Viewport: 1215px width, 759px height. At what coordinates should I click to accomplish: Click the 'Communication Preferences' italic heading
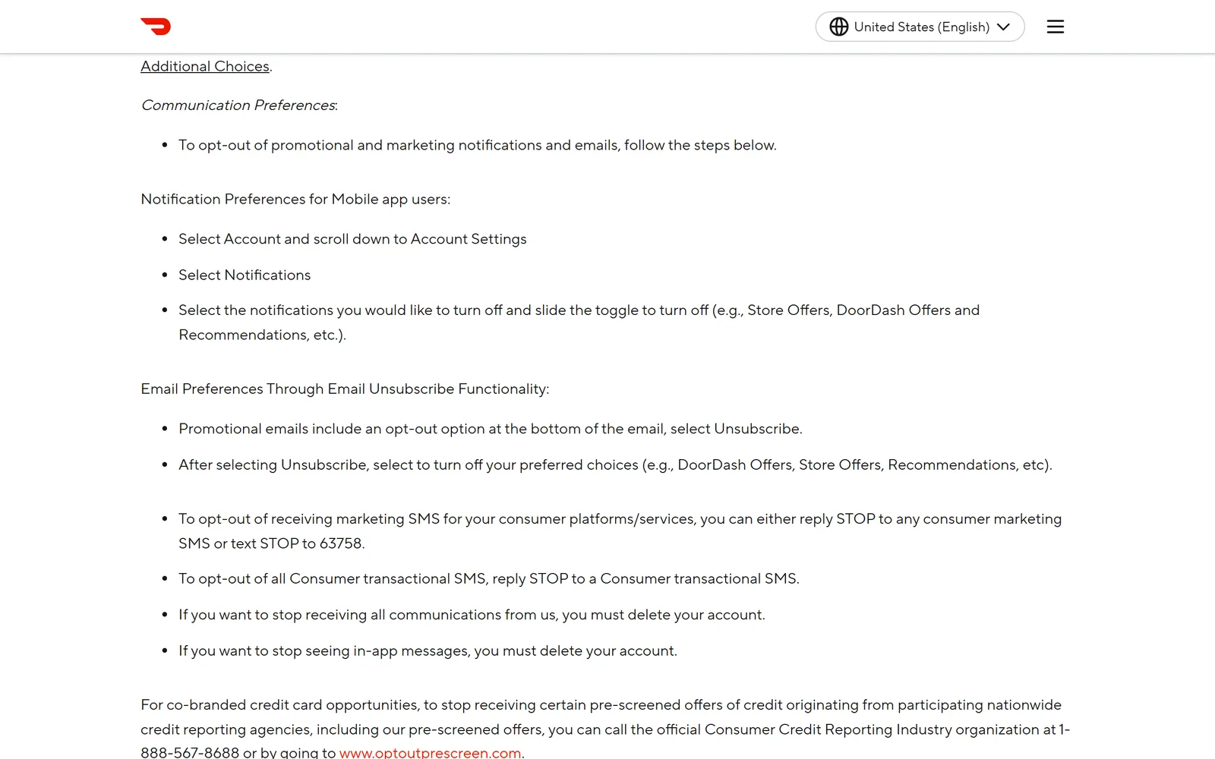click(239, 105)
